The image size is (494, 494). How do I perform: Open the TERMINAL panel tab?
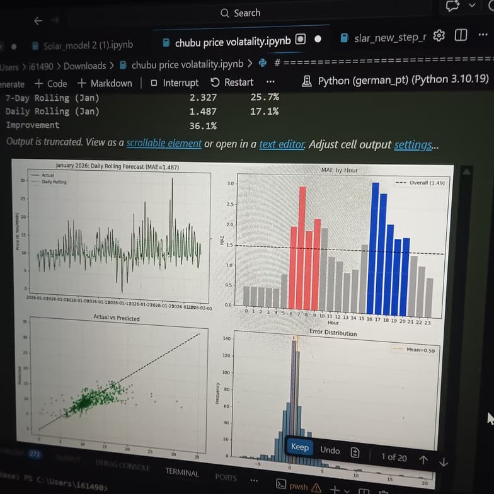[182, 473]
